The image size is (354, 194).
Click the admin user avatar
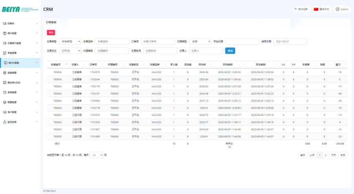point(337,9)
